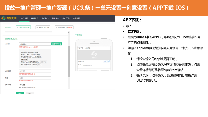
Task: Select the 信息流视频下载 NEW radio option
Action: [64, 27]
